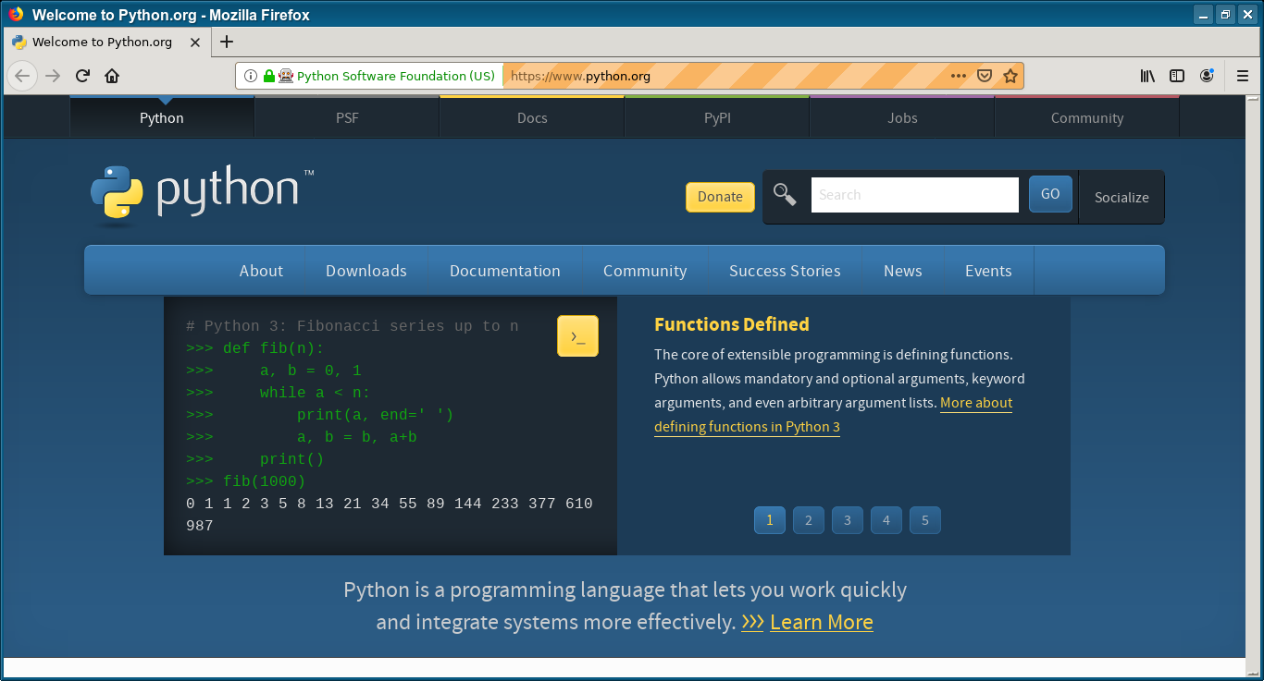The image size is (1264, 681).
Task: Open the Firefox library icon
Action: (x=1147, y=76)
